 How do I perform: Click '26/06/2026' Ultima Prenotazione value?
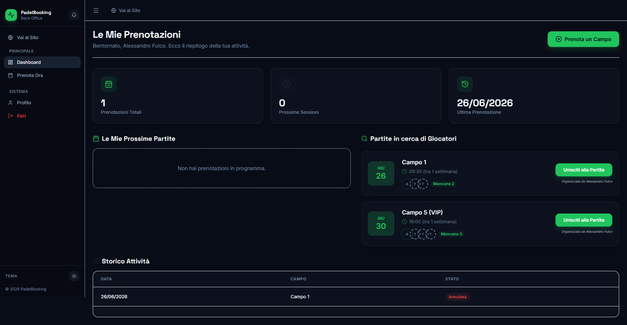(x=485, y=103)
